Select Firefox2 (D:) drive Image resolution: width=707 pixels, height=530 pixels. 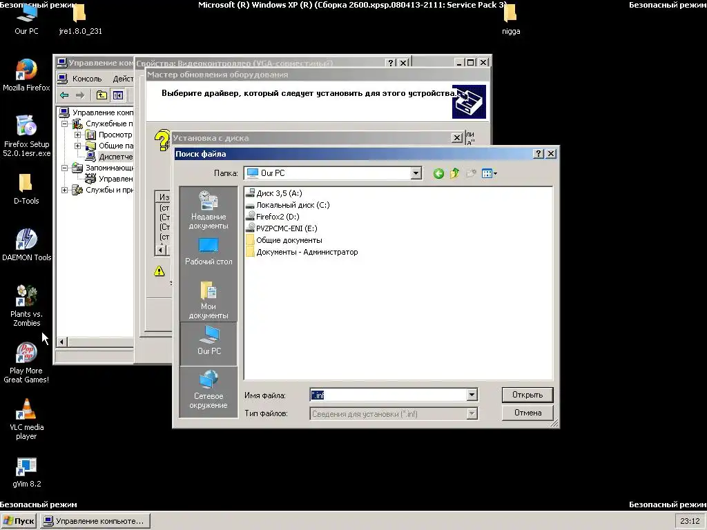point(272,217)
